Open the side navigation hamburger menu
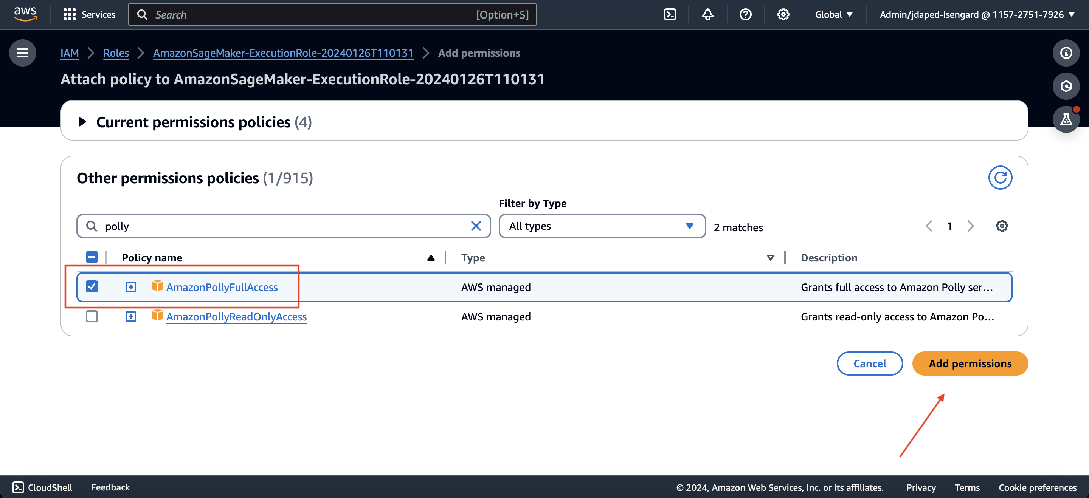1089x498 pixels. (x=22, y=53)
